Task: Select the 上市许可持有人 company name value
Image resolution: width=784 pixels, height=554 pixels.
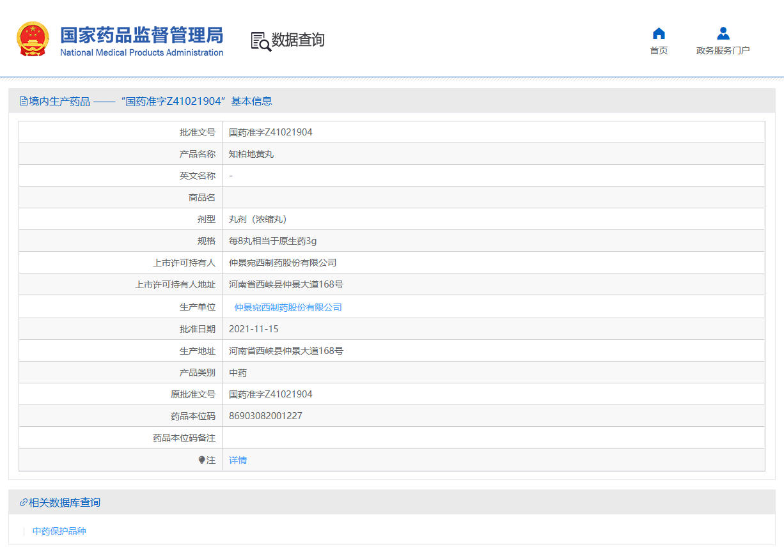Action: [x=283, y=263]
